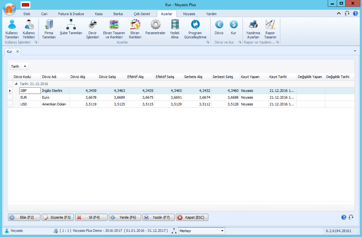Open Şube Tanımları branch definitions
This screenshot has width=362, height=237.
point(71,27)
